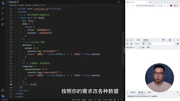Click the index.html breadcrumb item
180x101 pixels.
(13, 5)
